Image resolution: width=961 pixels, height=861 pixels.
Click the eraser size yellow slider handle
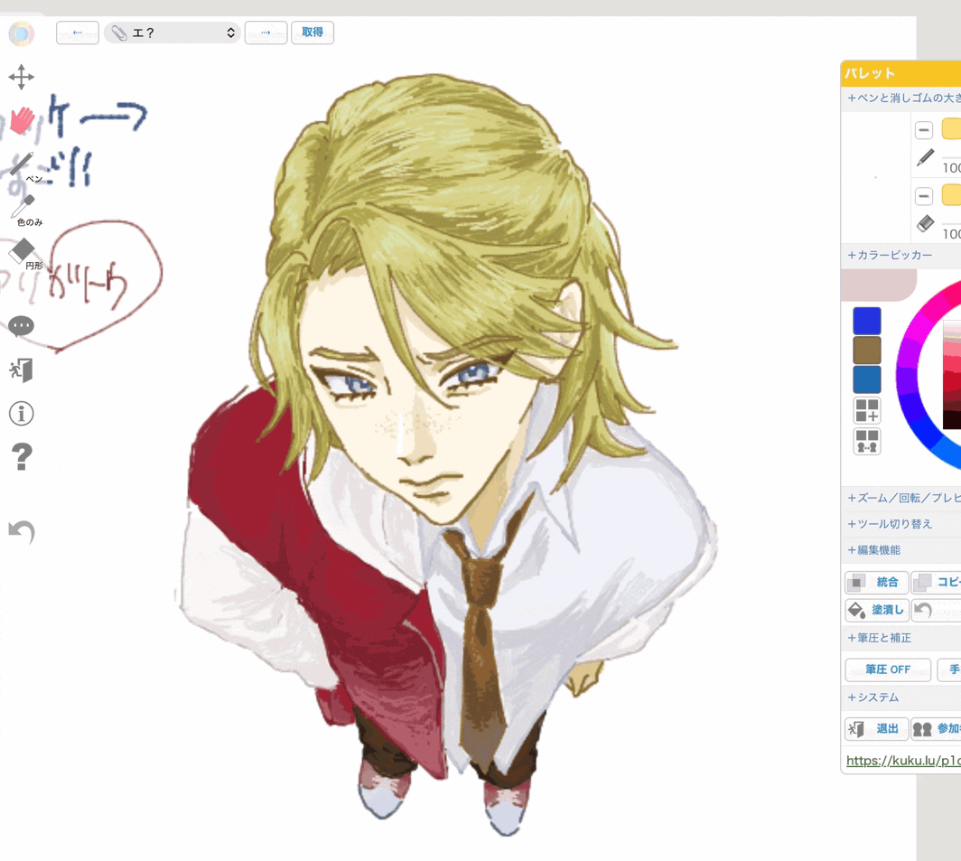(952, 195)
